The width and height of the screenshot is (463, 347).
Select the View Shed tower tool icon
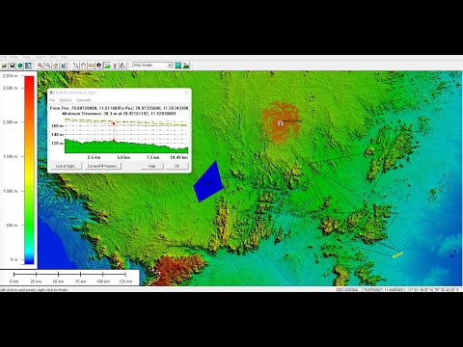tap(115, 66)
